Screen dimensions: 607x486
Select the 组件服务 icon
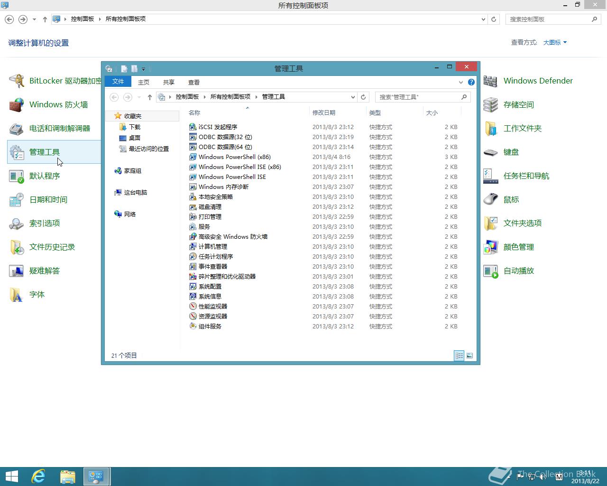193,326
